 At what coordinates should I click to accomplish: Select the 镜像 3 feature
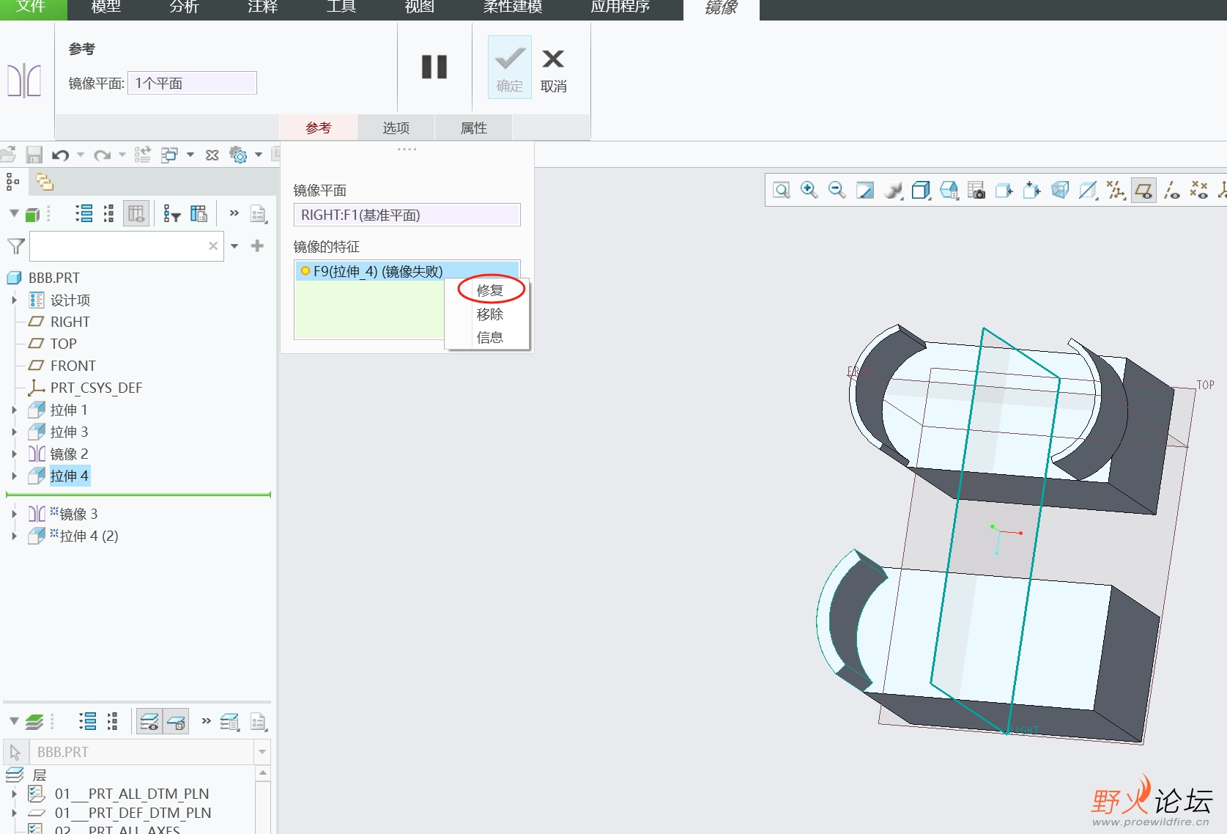[x=78, y=514]
